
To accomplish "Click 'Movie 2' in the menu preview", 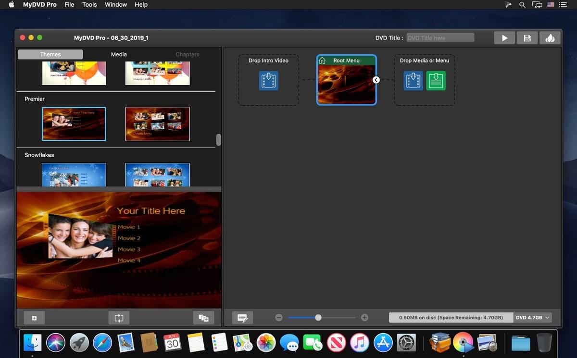I will click(x=129, y=238).
